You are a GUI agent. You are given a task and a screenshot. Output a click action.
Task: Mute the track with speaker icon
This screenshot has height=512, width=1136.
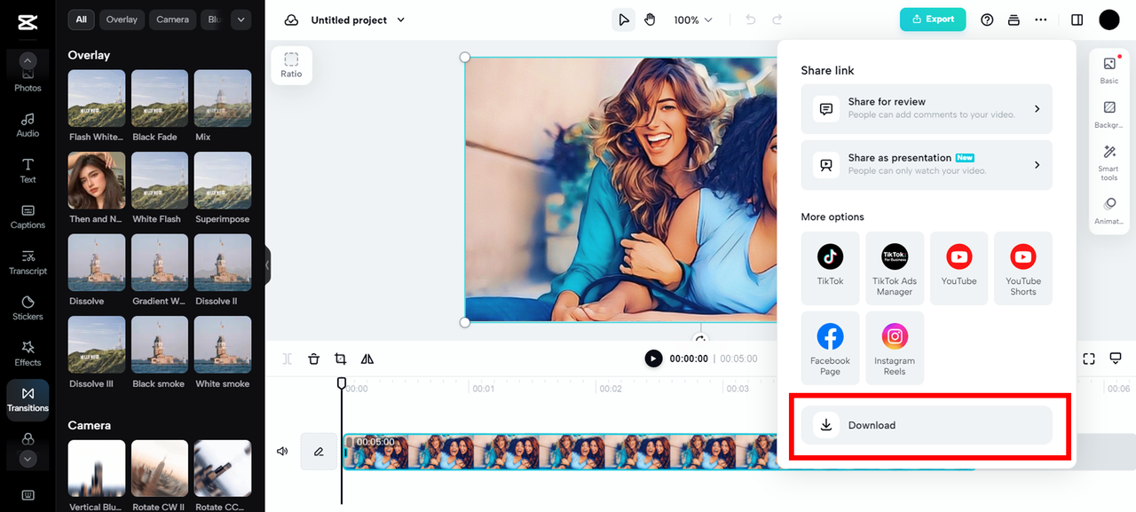[x=282, y=451]
